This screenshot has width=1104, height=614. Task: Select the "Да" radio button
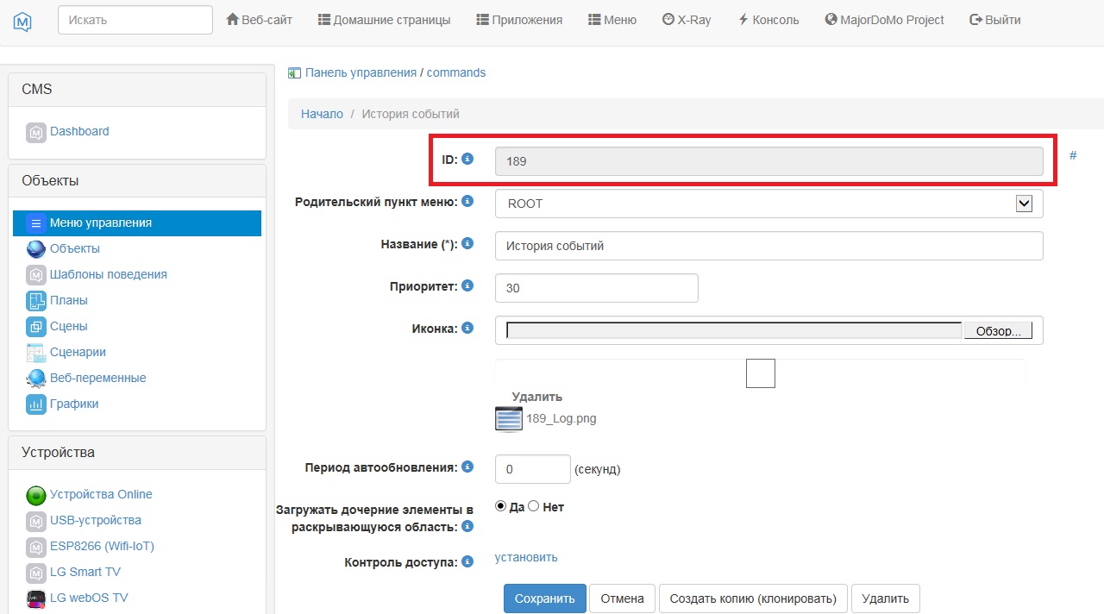click(501, 506)
